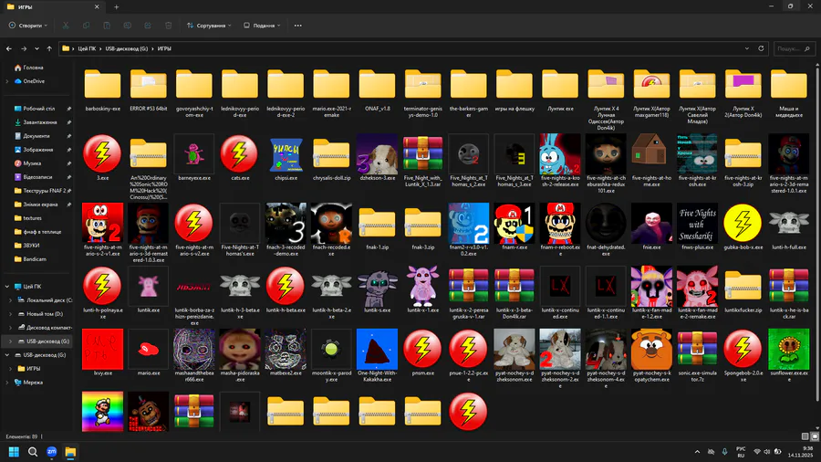This screenshot has width=821, height=462.
Task: Click the search box Пошук field
Action: point(794,48)
